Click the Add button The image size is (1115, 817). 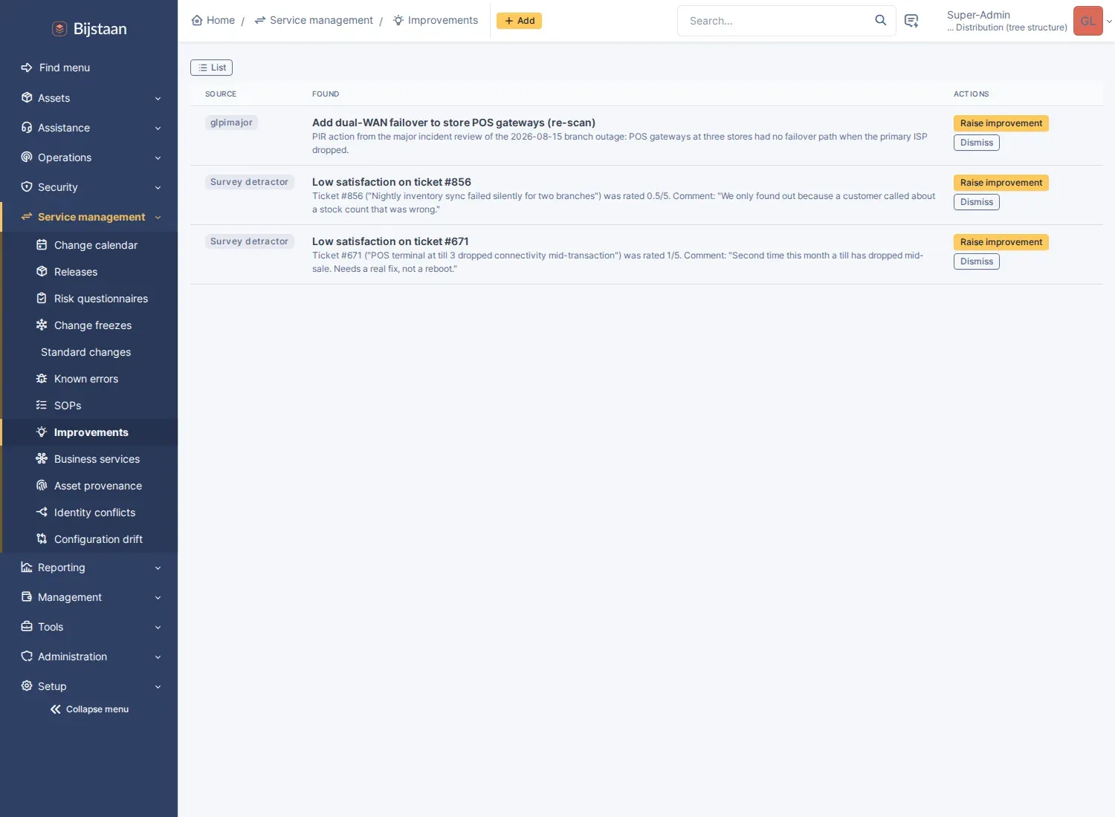pyautogui.click(x=519, y=21)
